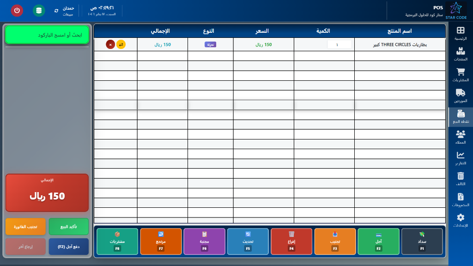Confirm sale with تأكيد البيع button
The width and height of the screenshot is (473, 266).
pos(68,226)
